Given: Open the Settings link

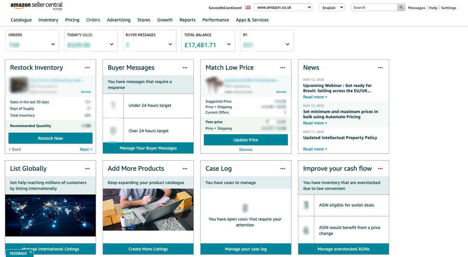Looking at the screenshot, I should pyautogui.click(x=448, y=8).
